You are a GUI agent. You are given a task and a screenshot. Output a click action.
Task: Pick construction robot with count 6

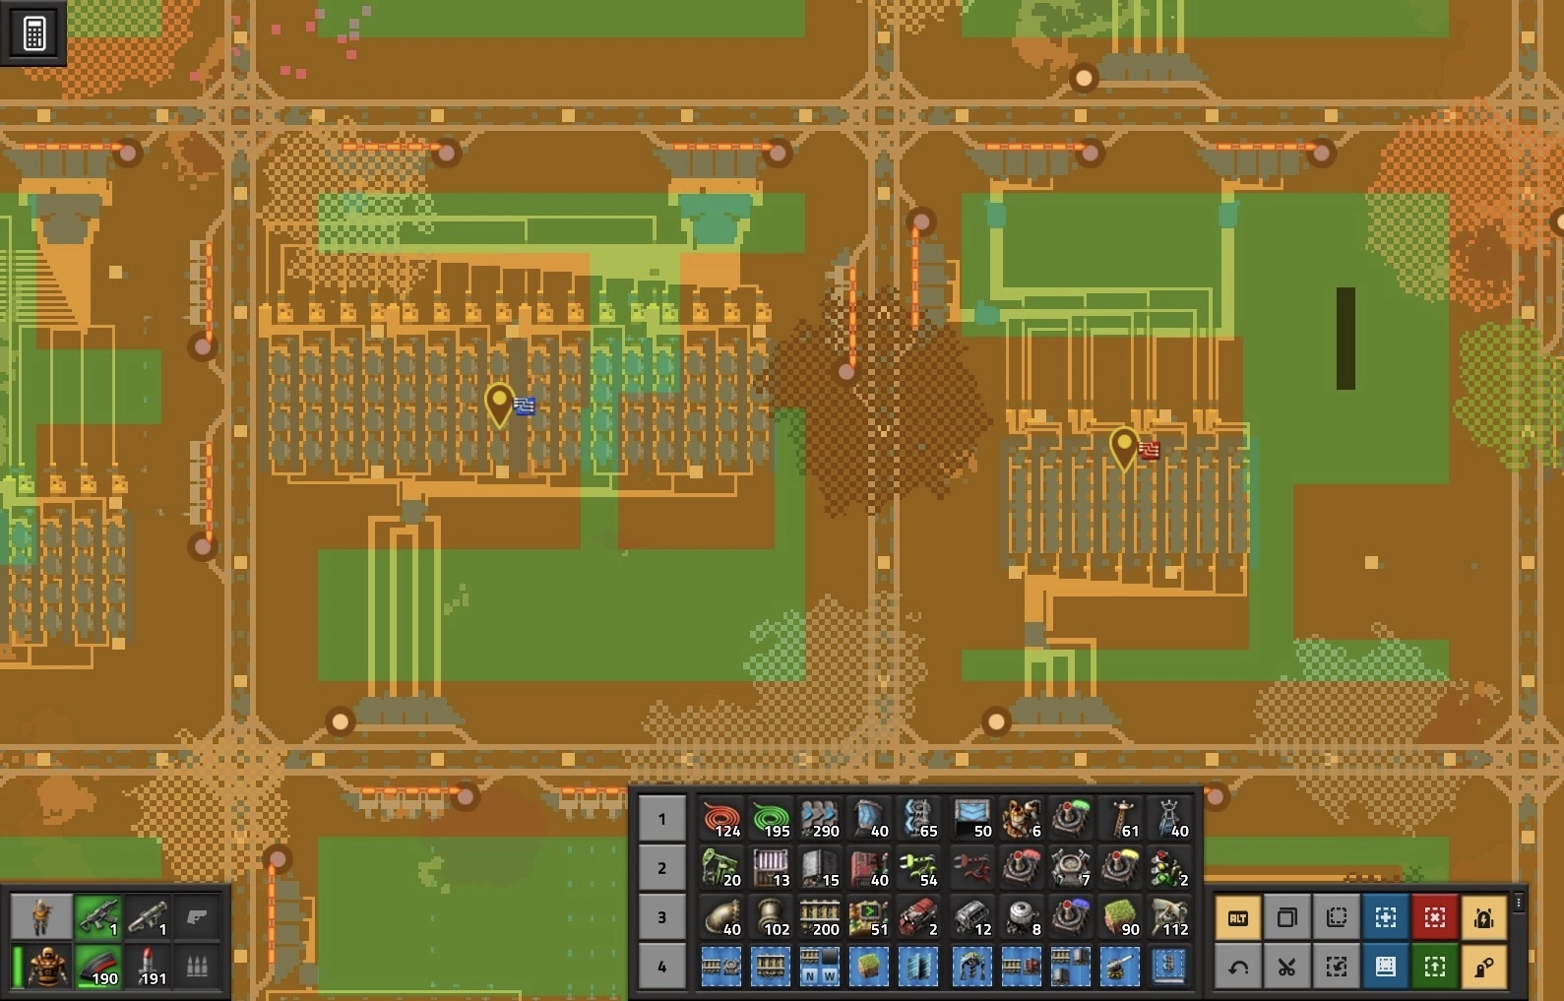(x=1021, y=819)
